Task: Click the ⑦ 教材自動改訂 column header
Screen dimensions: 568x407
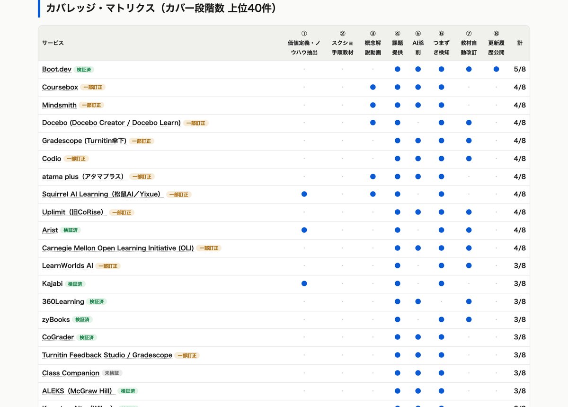Action: [469, 43]
